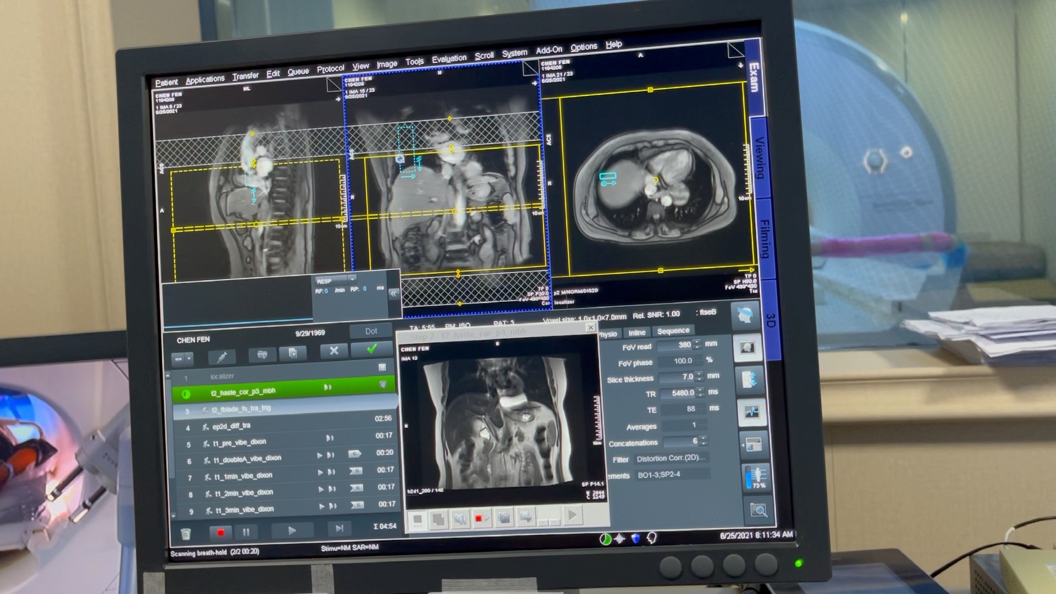Screen dimensions: 1056x594
Task: Open dropdown arrow beside minus button
Action: pyautogui.click(x=189, y=359)
